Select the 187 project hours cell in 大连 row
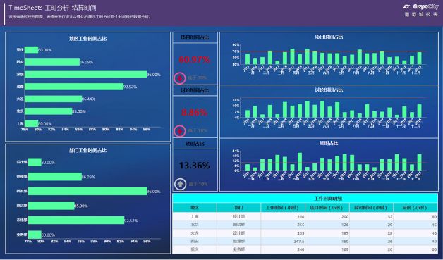Image resolution: width=443 pixels, height=260 pixels. click(x=327, y=233)
